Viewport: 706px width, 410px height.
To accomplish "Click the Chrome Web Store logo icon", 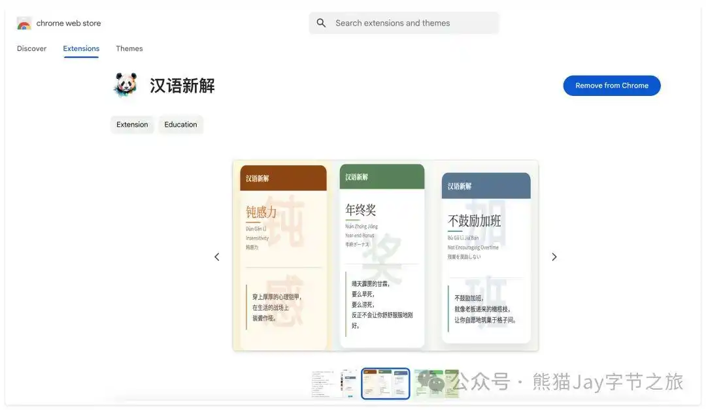I will pos(24,23).
